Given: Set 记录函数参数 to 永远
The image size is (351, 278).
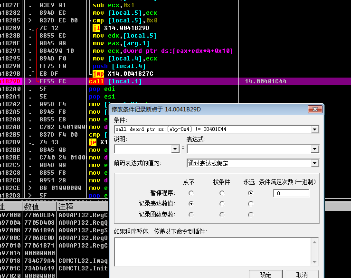Looking at the screenshot, I should coord(250,215).
